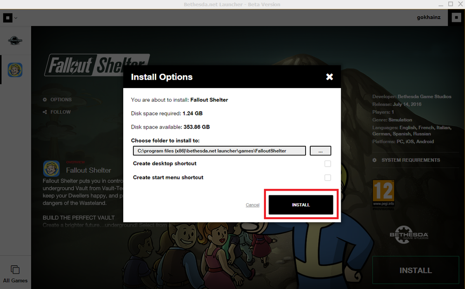Click the install folder path field
The height and width of the screenshot is (289, 465).
pyautogui.click(x=219, y=151)
